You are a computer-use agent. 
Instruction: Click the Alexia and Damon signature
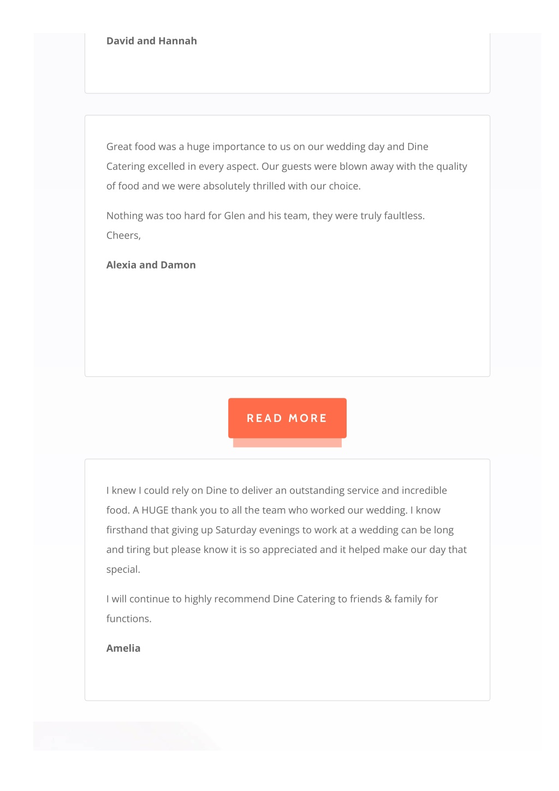coord(151,265)
